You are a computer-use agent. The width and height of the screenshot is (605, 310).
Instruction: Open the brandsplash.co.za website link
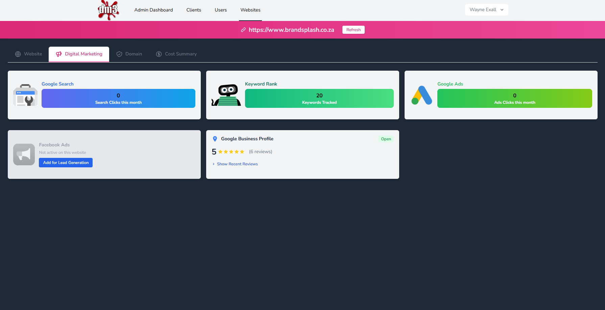click(291, 30)
